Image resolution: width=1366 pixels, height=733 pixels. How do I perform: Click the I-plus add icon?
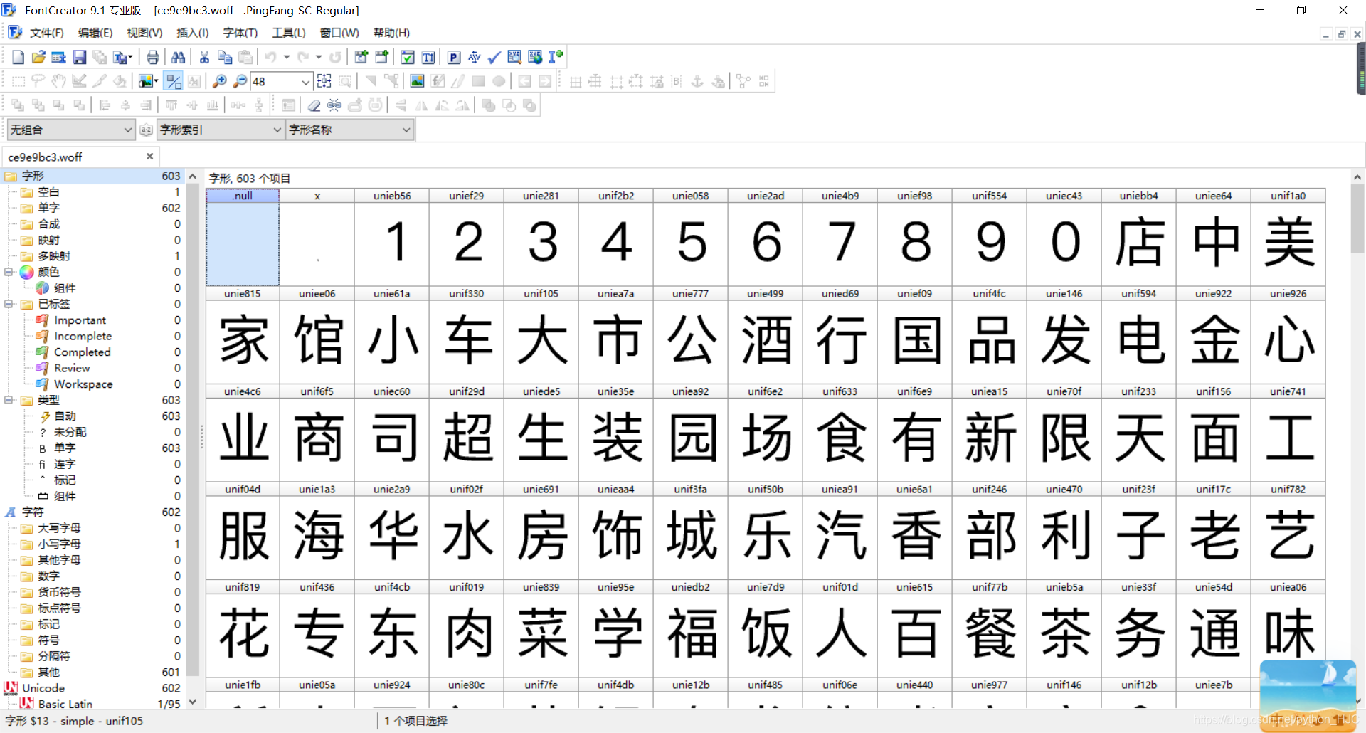point(556,57)
